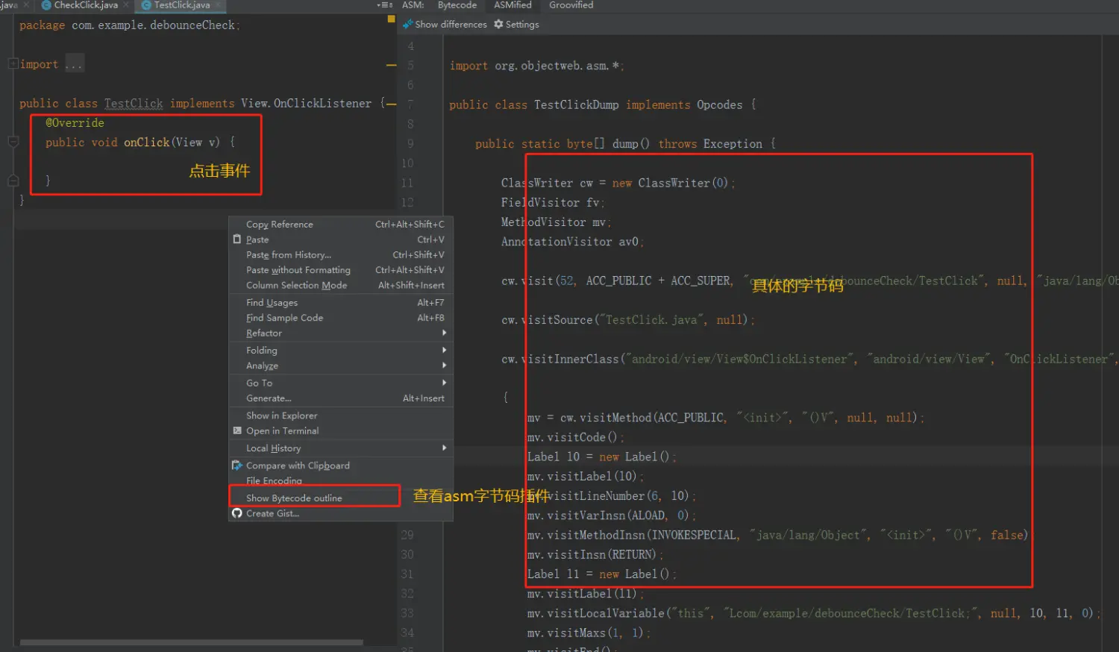This screenshot has height=652, width=1119.
Task: Choose Find Usages
Action: point(340,303)
